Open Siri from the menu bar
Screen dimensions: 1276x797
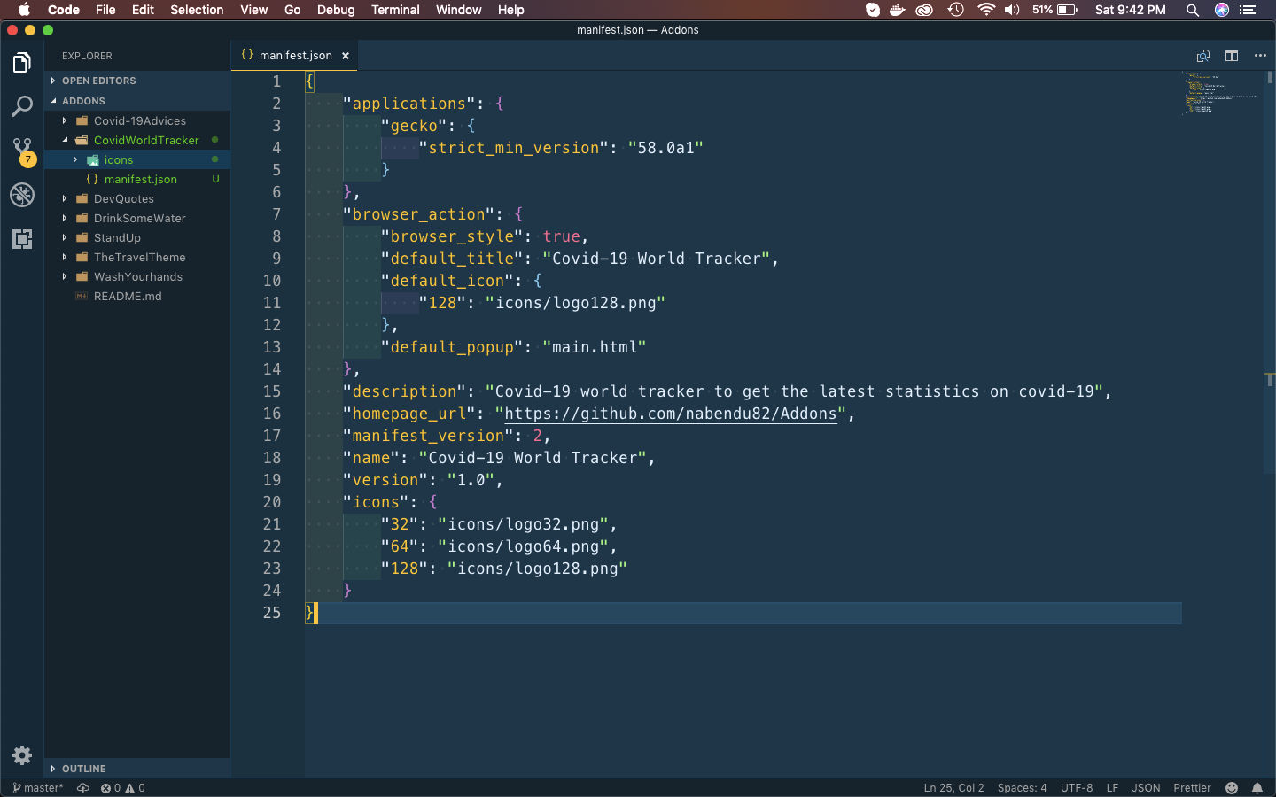tap(1222, 10)
